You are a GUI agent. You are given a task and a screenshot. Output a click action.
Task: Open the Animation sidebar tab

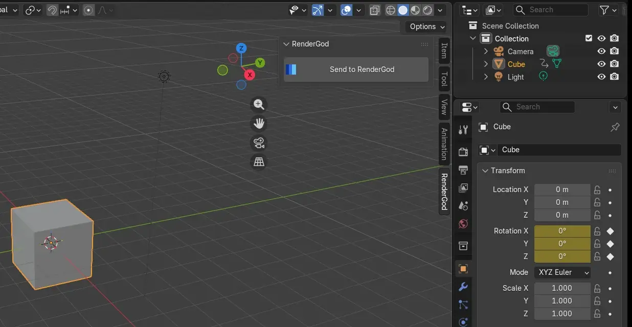tap(444, 144)
